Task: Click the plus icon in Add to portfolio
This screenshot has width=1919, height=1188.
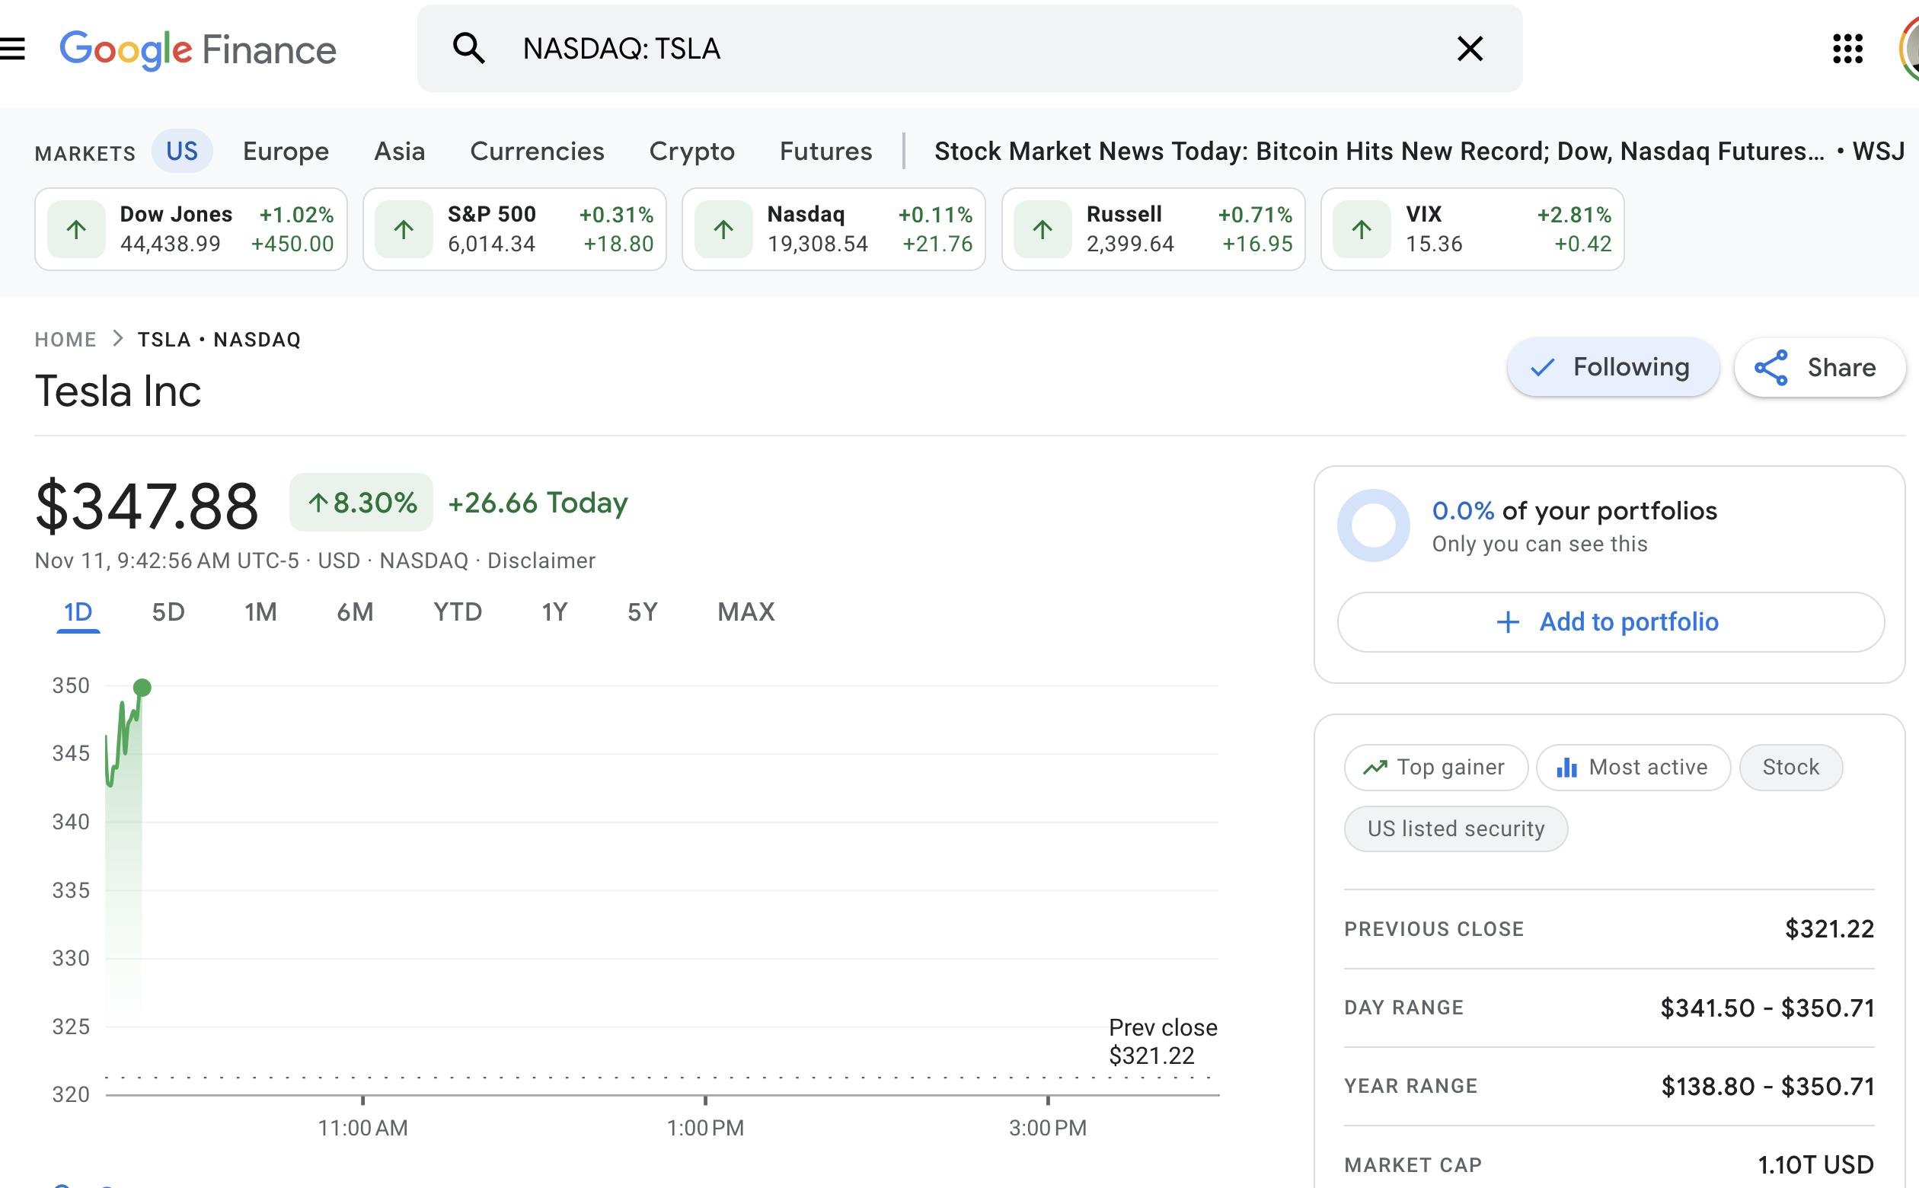Action: pyautogui.click(x=1507, y=622)
